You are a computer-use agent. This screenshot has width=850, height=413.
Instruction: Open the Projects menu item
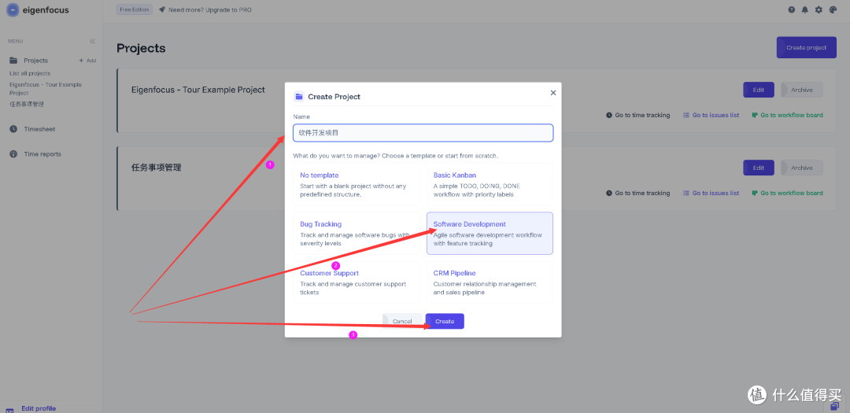(x=35, y=61)
